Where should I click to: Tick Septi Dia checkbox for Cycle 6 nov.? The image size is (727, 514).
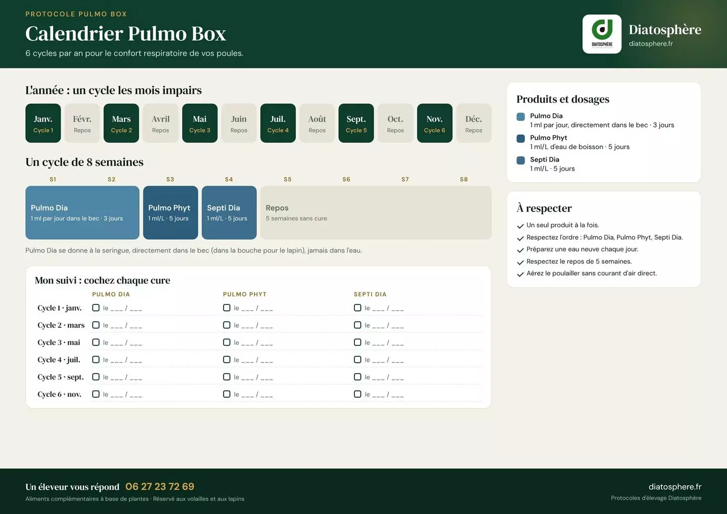[x=357, y=394]
